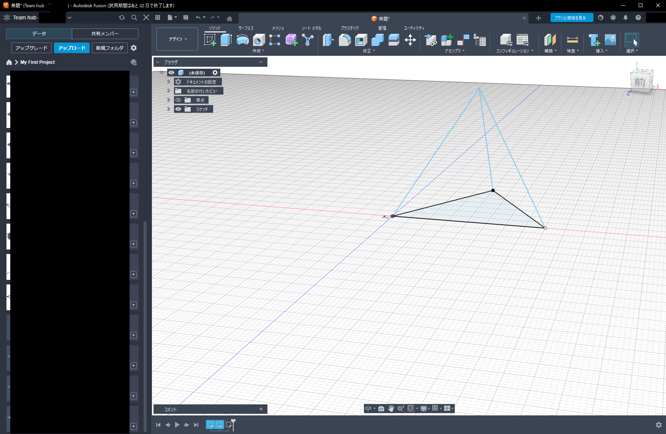Switch to the サーフェス tab
Image resolution: width=666 pixels, height=434 pixels.
tap(246, 28)
